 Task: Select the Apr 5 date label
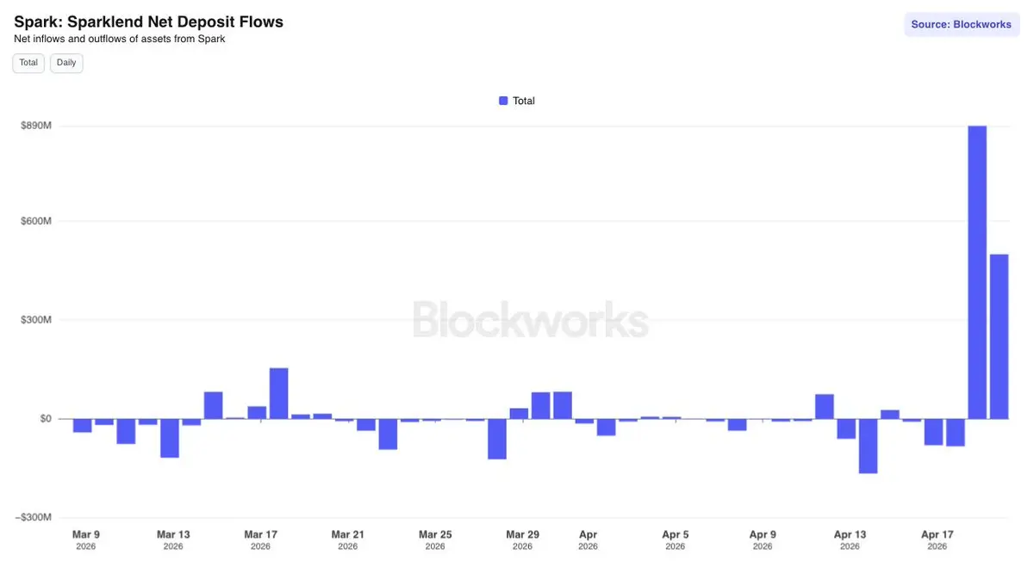675,535
